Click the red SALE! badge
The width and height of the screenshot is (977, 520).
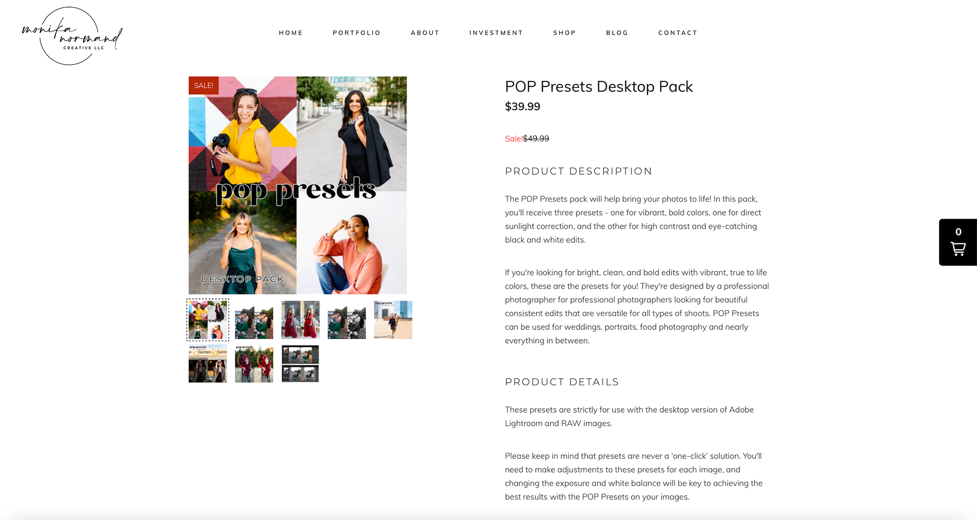click(204, 85)
